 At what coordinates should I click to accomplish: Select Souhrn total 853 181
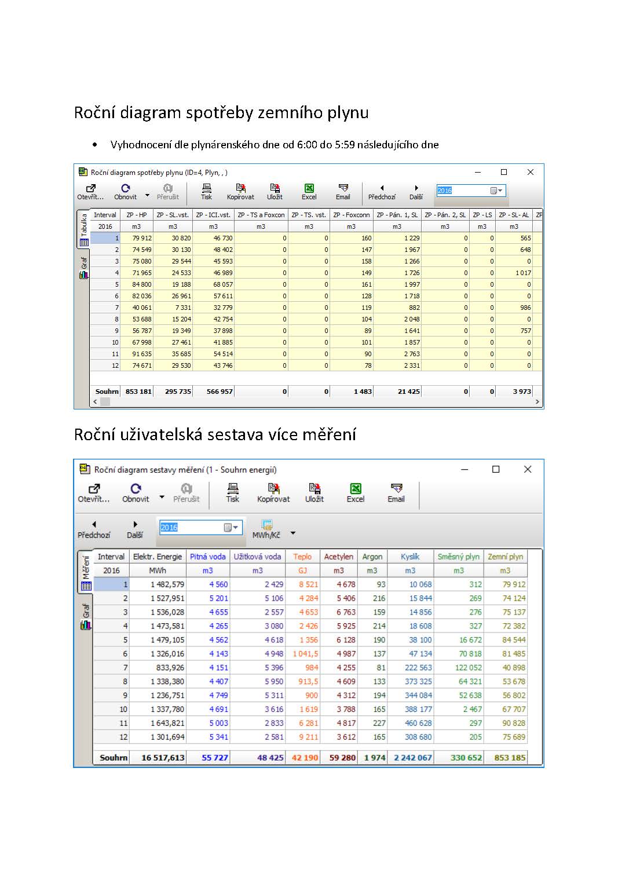pyautogui.click(x=137, y=392)
